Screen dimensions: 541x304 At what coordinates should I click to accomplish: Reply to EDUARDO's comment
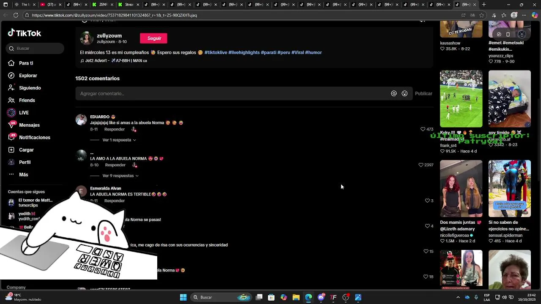coord(115,129)
